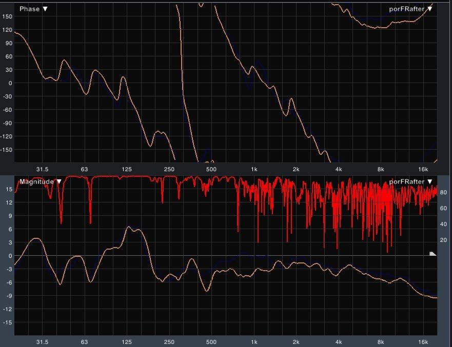Image resolution: width=452 pixels, height=347 pixels.
Task: Select the orange magnitude response trace
Action: [x=128, y=227]
